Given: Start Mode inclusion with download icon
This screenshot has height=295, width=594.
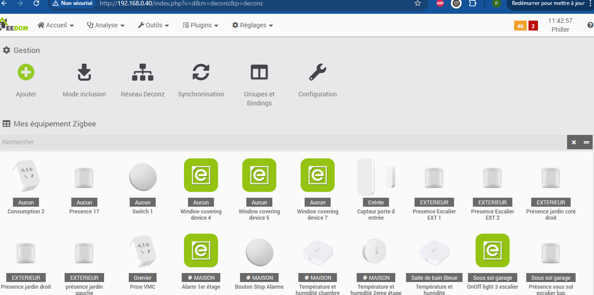Looking at the screenshot, I should (84, 72).
